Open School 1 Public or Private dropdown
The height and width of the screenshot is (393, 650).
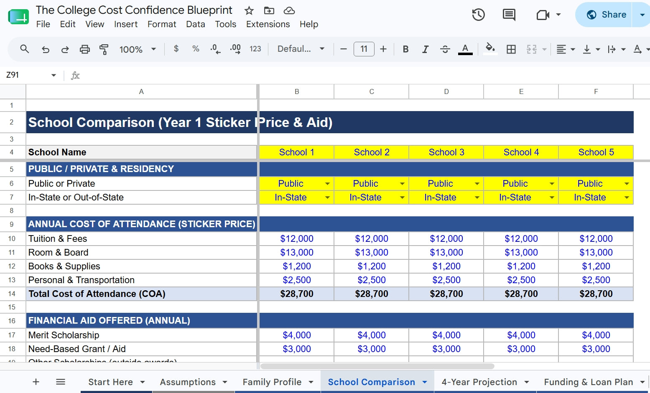point(327,184)
